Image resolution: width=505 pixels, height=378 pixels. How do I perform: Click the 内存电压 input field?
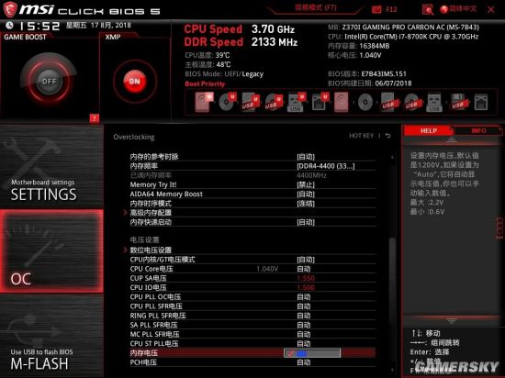tap(312, 353)
